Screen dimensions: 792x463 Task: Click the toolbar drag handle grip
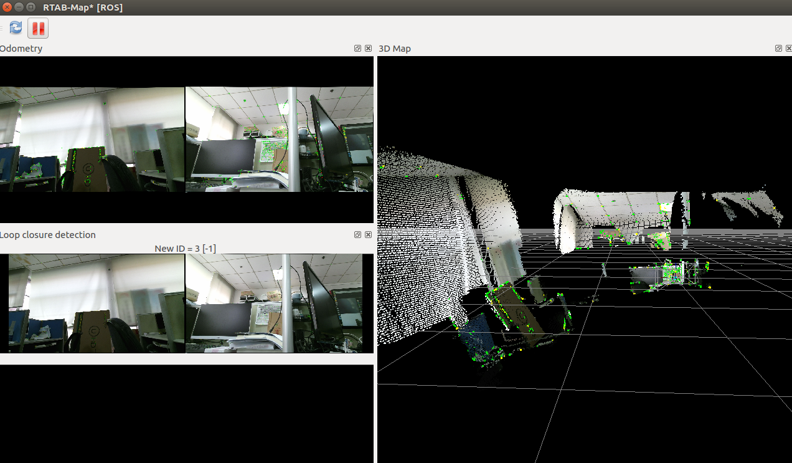(x=2, y=28)
